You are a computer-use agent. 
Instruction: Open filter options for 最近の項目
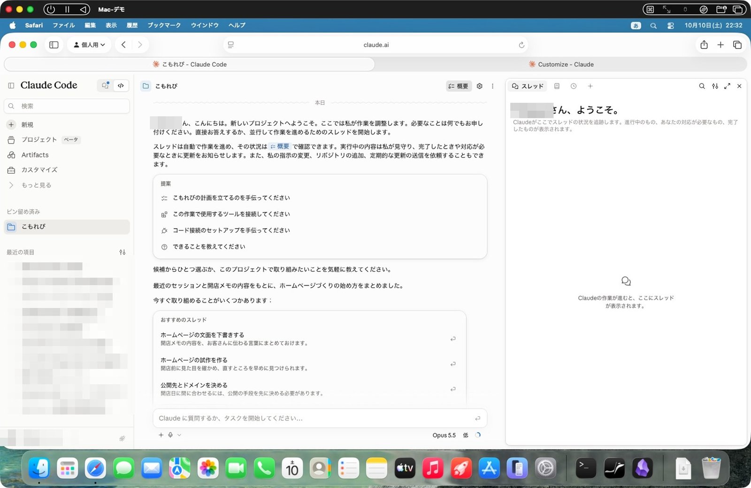pyautogui.click(x=123, y=252)
